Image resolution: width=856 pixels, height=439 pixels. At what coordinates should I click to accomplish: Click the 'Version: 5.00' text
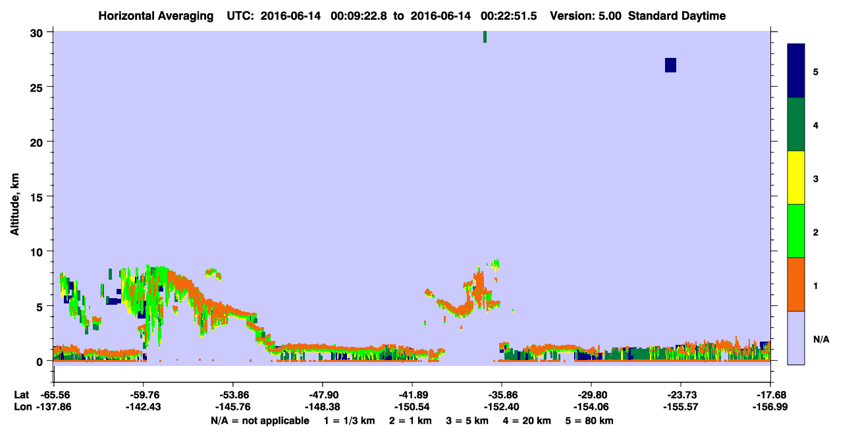click(586, 16)
